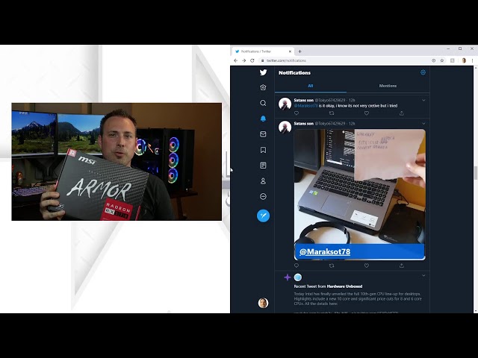Reply to the 'is it okay' tweet
478x358 pixels.
[297, 113]
